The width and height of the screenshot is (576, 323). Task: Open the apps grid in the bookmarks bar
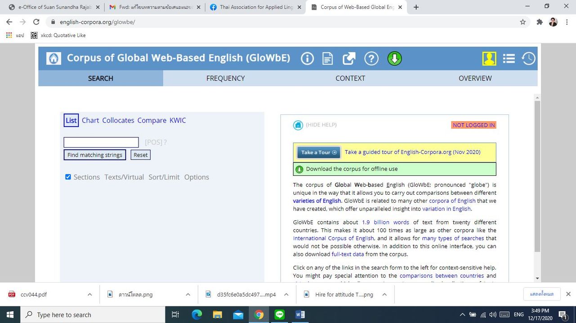(9, 35)
